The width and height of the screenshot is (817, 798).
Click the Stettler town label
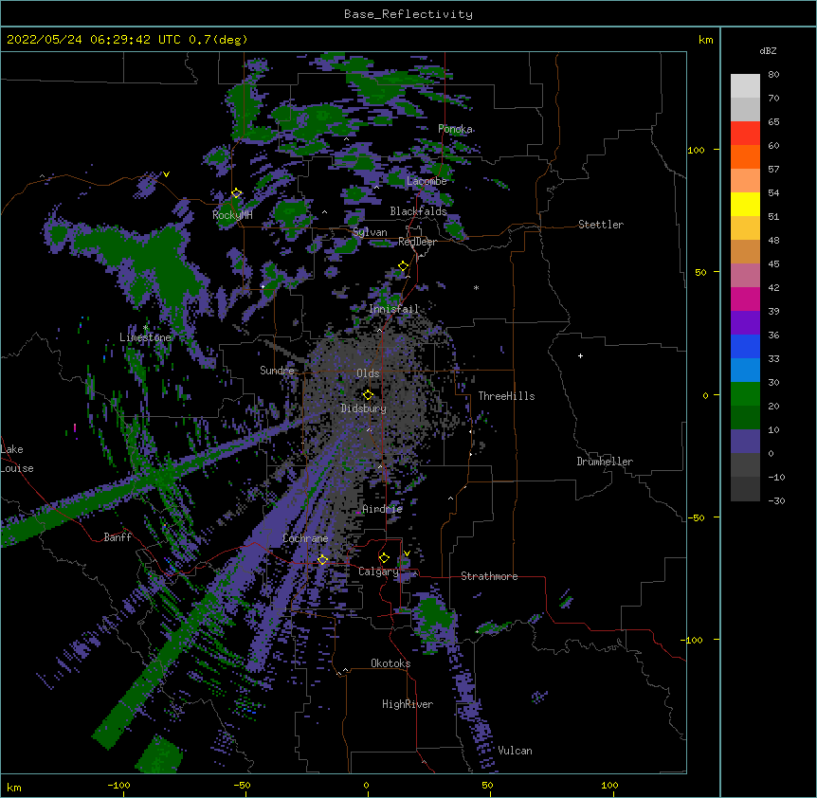click(x=601, y=225)
